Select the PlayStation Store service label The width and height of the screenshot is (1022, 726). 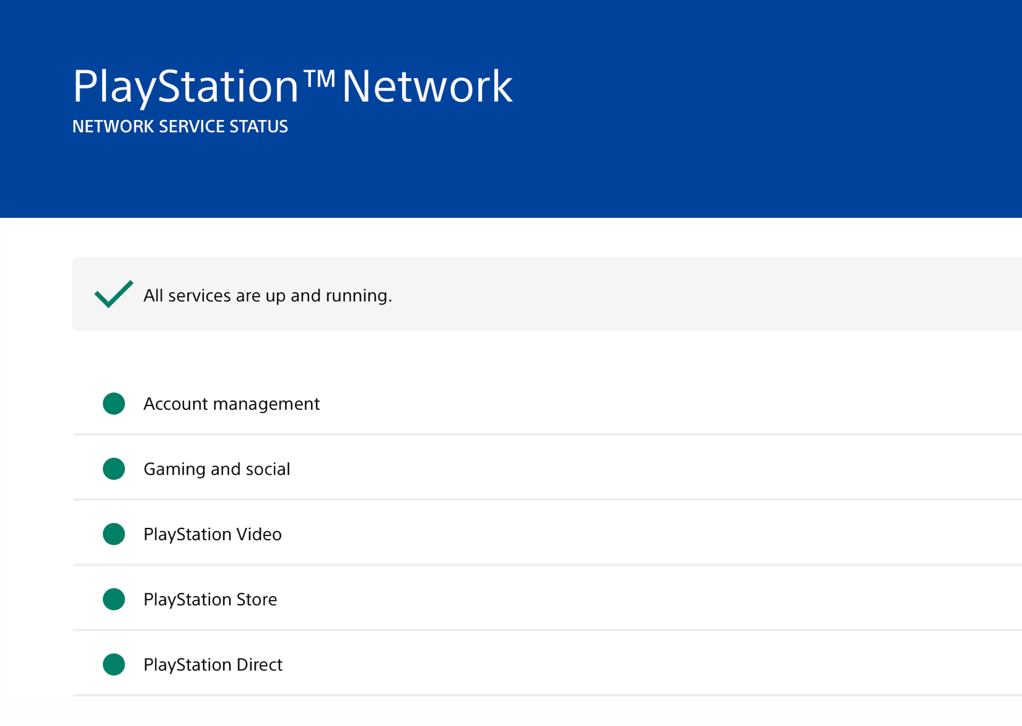(x=210, y=599)
